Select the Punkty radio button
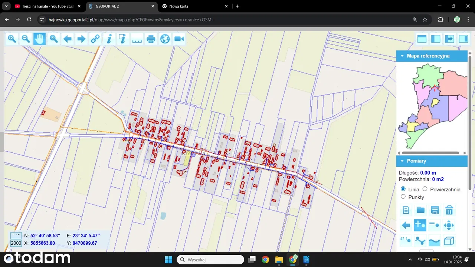The width and height of the screenshot is (475, 267). (403, 197)
